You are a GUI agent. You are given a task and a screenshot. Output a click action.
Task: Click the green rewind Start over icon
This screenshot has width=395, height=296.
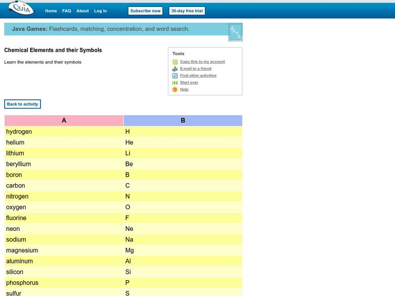click(x=175, y=82)
